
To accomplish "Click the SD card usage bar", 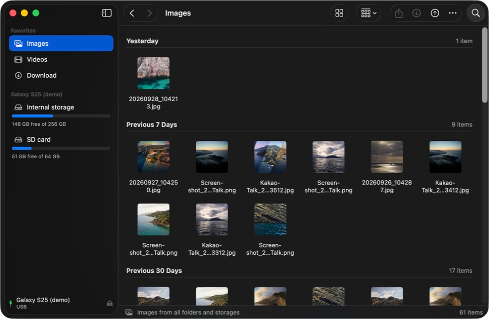I will coord(61,148).
